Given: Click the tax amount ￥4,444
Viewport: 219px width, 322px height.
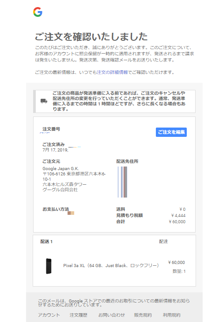Looking at the screenshot, I should [178, 215].
